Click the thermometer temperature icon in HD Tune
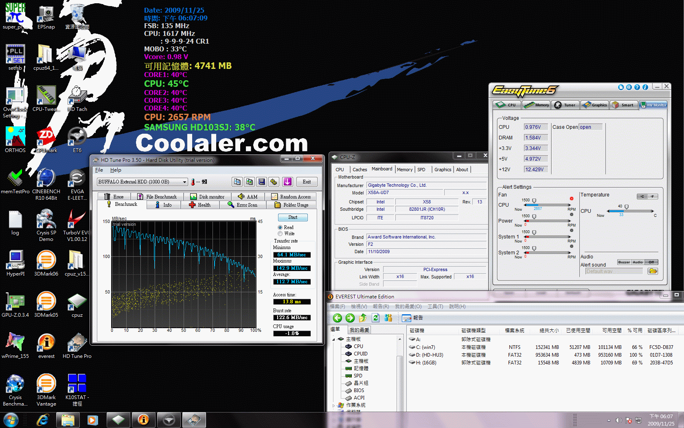The width and height of the screenshot is (684, 428). pos(193,182)
